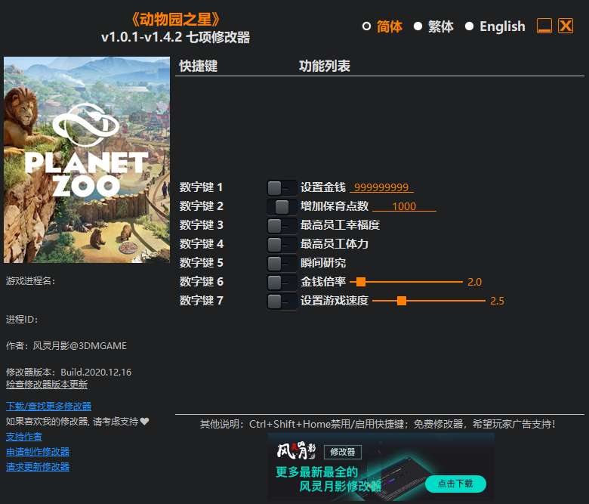Image resolution: width=589 pixels, height=504 pixels.
Task: Minimize the trainer window
Action: click(x=544, y=26)
